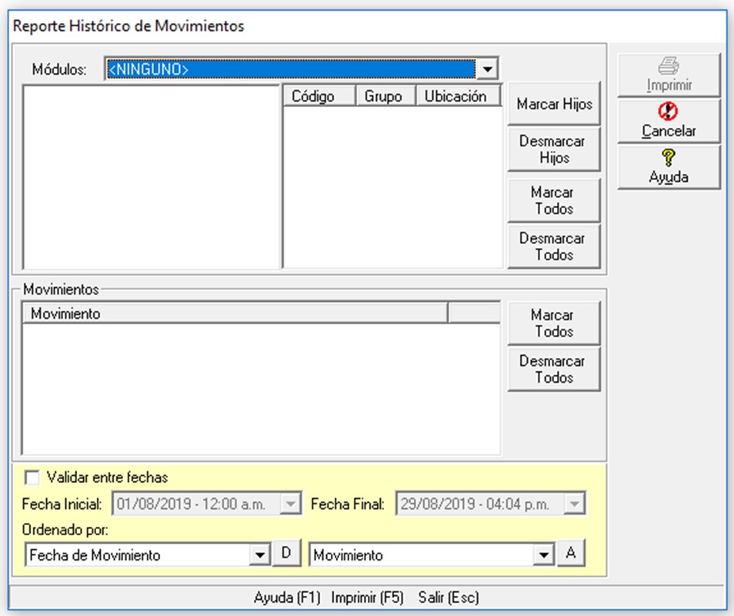Viewport: 734px width, 616px height.
Task: Expand the second Movimiento sort dropdown
Action: 543,555
